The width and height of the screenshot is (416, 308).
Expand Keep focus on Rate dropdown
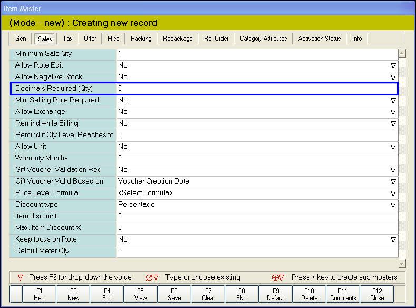393,240
